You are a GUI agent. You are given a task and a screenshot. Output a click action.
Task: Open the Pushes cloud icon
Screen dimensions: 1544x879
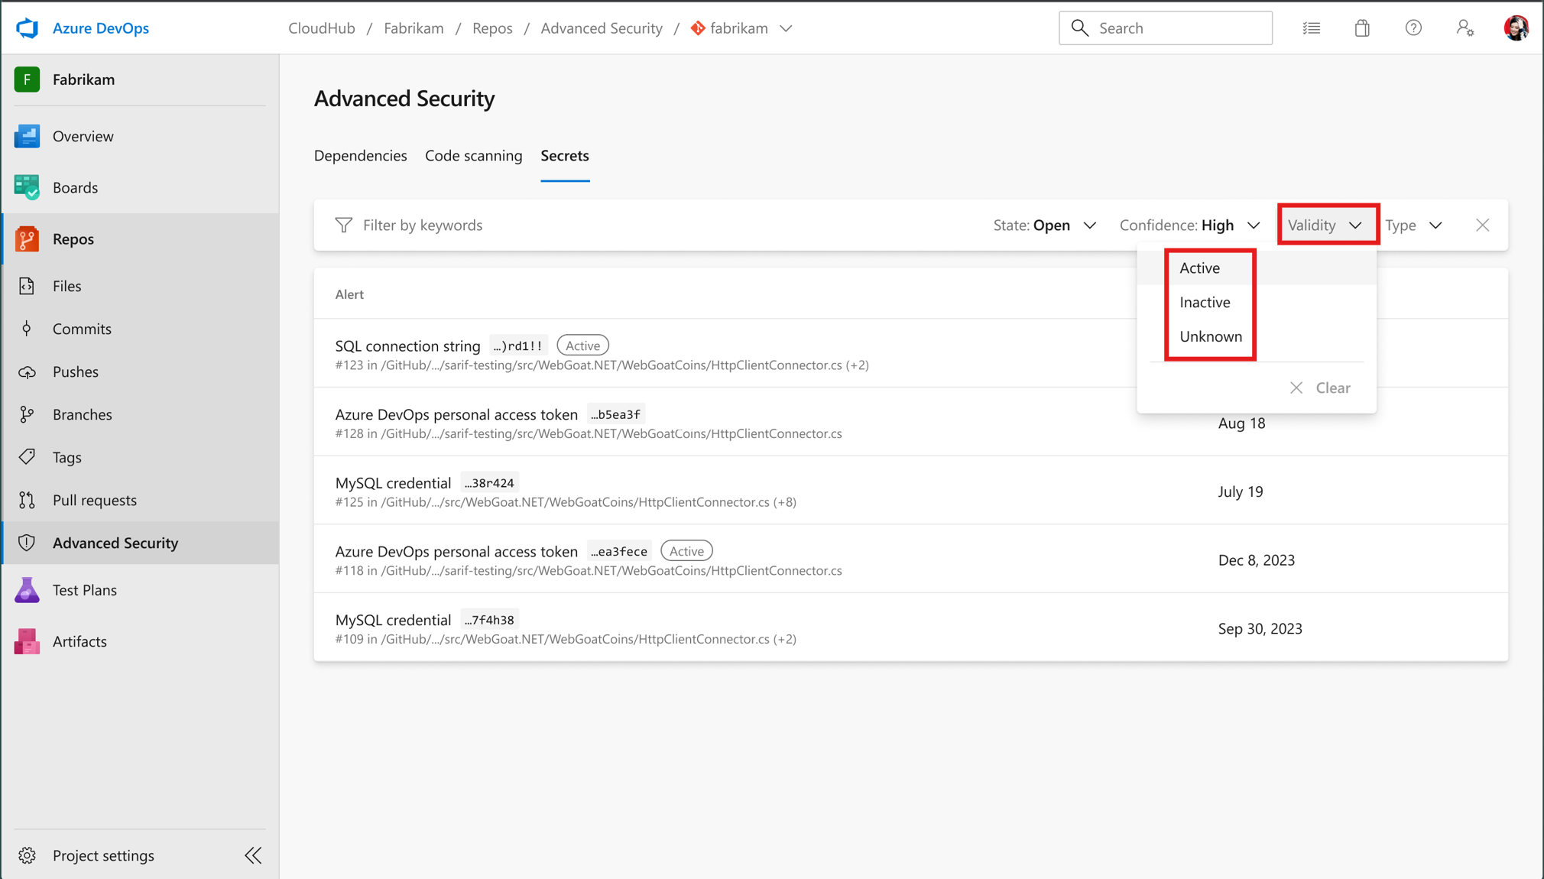tap(27, 372)
